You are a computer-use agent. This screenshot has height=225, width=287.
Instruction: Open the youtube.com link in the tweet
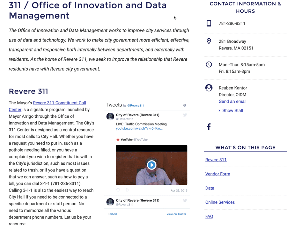(140, 129)
